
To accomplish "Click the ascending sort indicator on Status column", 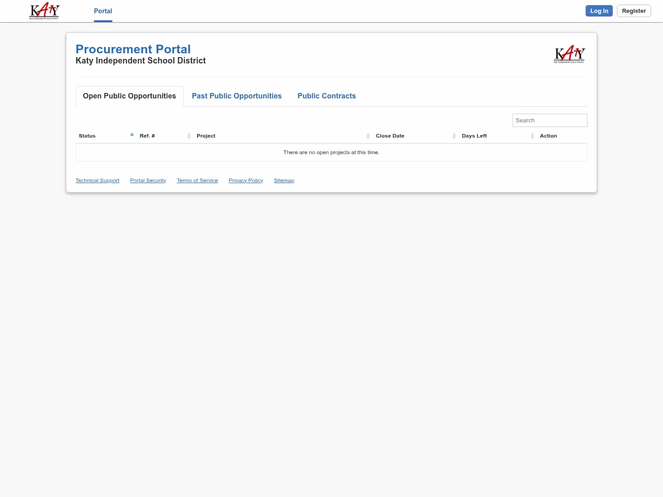I will (132, 134).
